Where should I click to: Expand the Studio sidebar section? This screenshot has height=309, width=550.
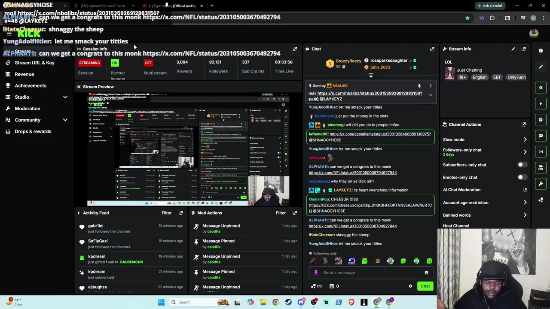(65, 97)
